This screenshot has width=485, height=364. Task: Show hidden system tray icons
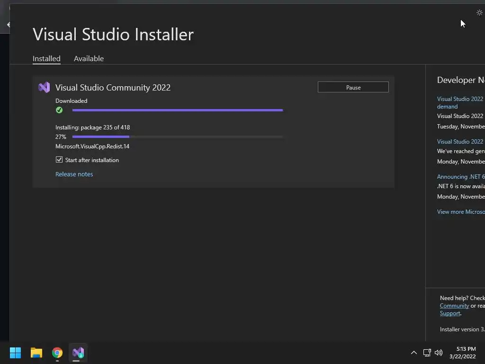(x=413, y=353)
